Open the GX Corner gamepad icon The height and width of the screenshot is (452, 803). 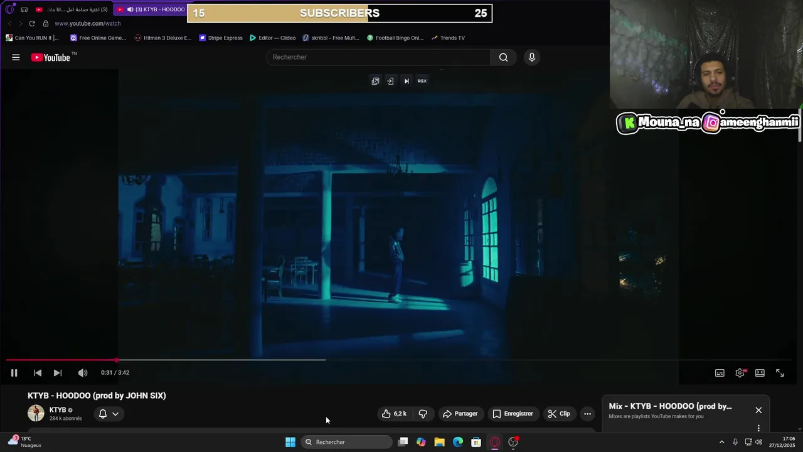coord(24,9)
